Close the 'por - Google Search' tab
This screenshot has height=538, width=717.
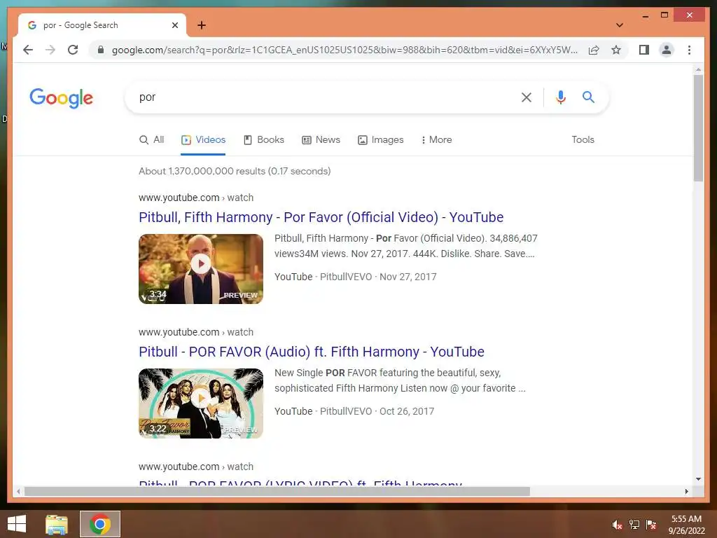[x=174, y=25]
